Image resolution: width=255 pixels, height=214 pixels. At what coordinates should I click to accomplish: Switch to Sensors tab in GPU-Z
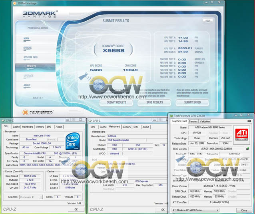point(193,122)
